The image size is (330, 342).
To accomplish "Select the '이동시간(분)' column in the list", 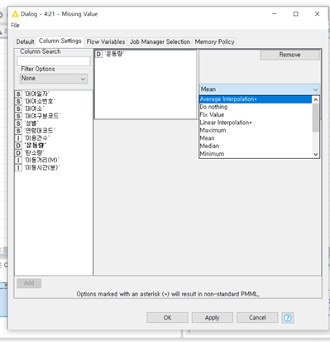I will [42, 167].
